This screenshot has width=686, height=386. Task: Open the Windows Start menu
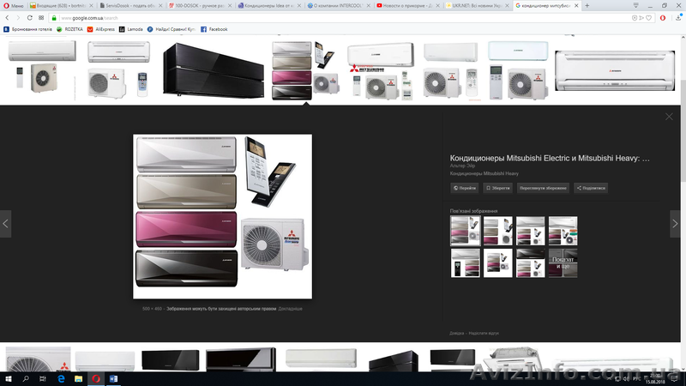pos(7,378)
